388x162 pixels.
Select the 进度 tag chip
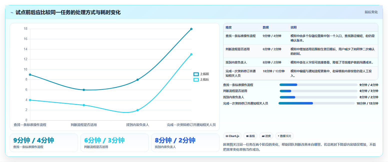point(266,136)
